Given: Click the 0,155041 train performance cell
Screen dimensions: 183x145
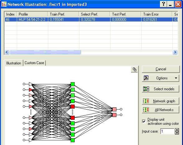Looking at the screenshot, I should [63, 19].
